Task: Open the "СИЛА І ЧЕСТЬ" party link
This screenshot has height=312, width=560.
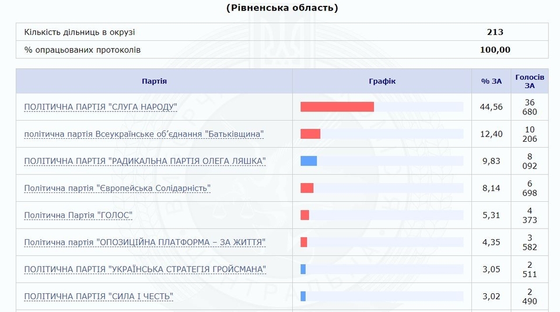Action: [x=99, y=296]
